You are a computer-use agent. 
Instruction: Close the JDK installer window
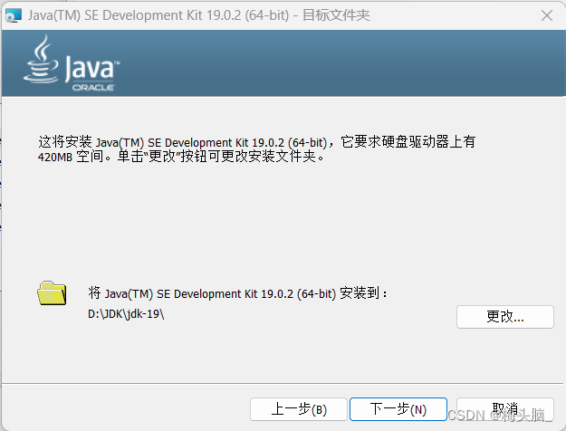pyautogui.click(x=547, y=15)
